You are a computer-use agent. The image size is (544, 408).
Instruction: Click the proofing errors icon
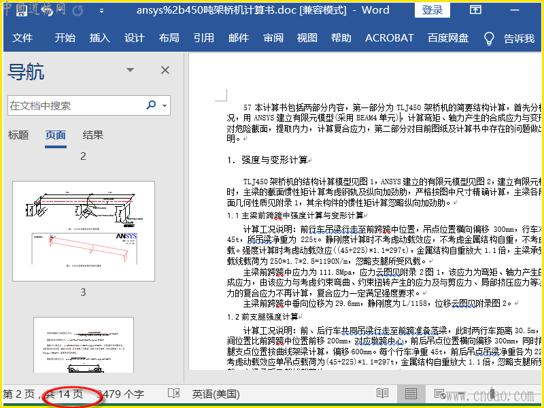[174, 394]
